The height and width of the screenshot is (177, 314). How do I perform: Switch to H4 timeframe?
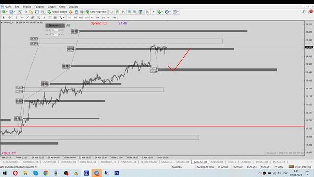click(98, 18)
